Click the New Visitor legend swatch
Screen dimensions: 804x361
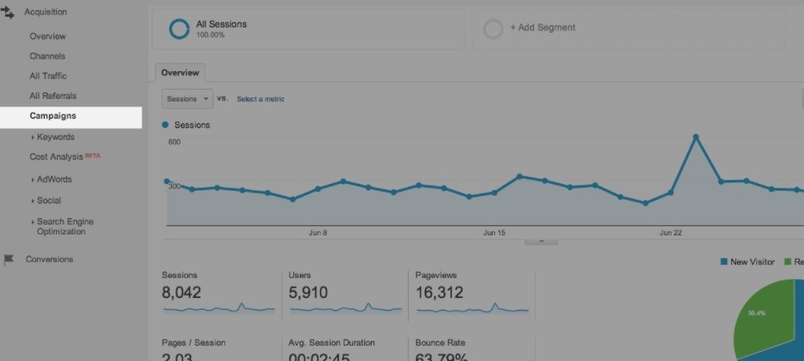pyautogui.click(x=724, y=261)
